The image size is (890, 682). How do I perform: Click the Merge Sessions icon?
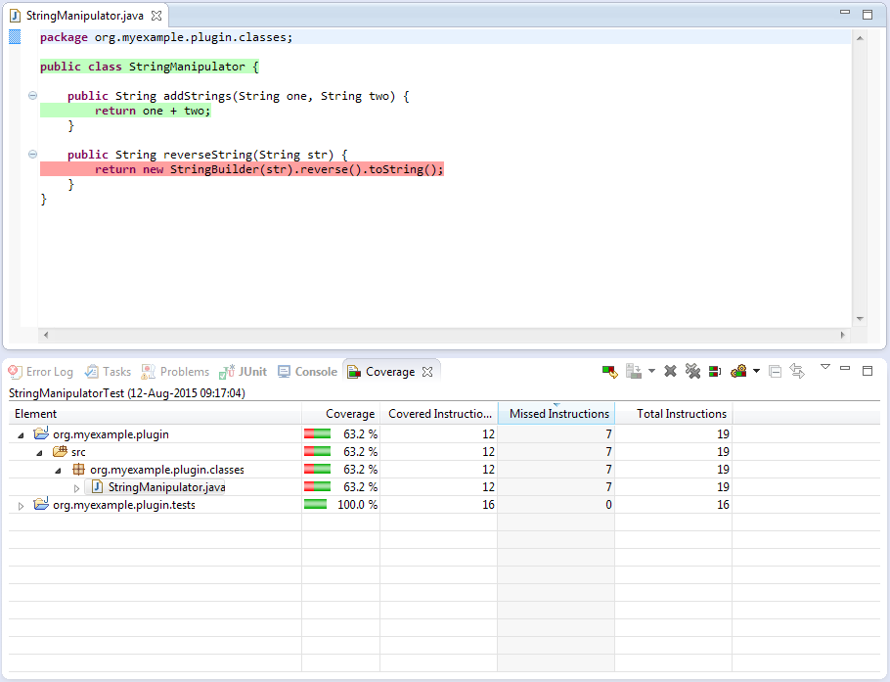click(715, 372)
